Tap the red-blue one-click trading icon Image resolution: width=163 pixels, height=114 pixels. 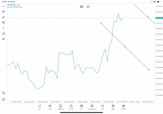tap(81, 6)
